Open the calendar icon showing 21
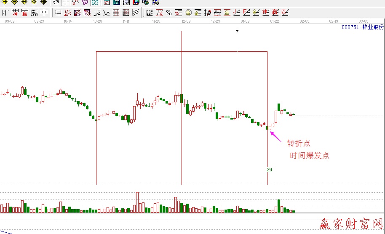This screenshot has width=385, height=234. (x=107, y=3)
